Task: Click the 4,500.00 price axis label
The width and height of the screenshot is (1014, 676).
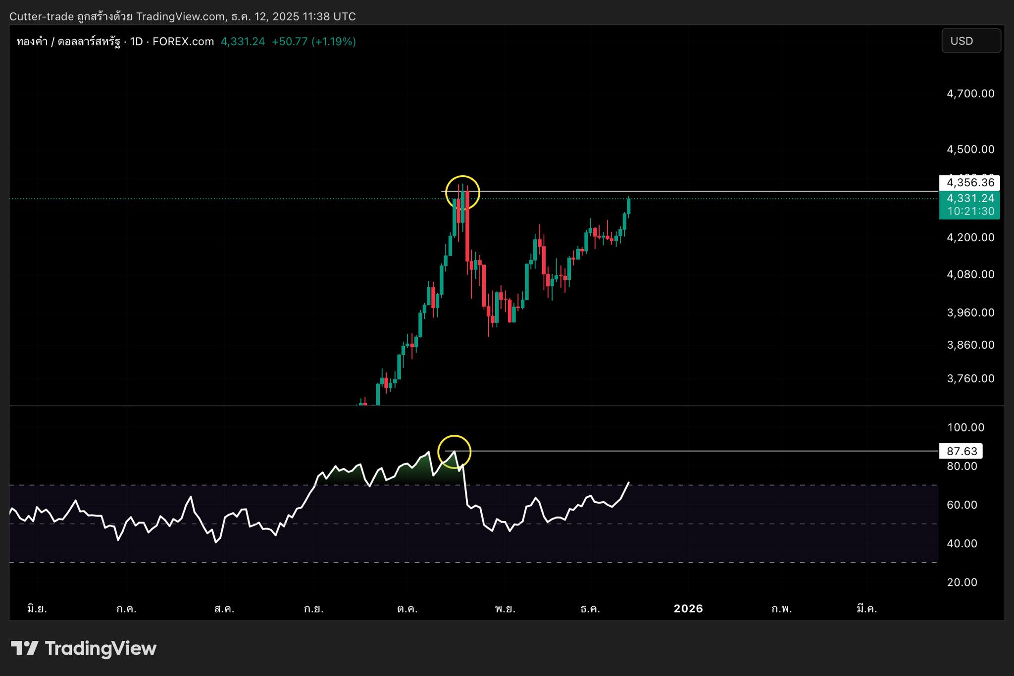Action: pyautogui.click(x=970, y=149)
